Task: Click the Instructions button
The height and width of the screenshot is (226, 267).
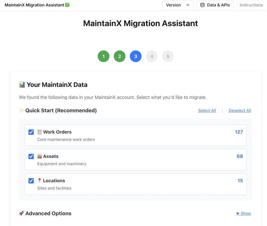Action: pos(251,5)
